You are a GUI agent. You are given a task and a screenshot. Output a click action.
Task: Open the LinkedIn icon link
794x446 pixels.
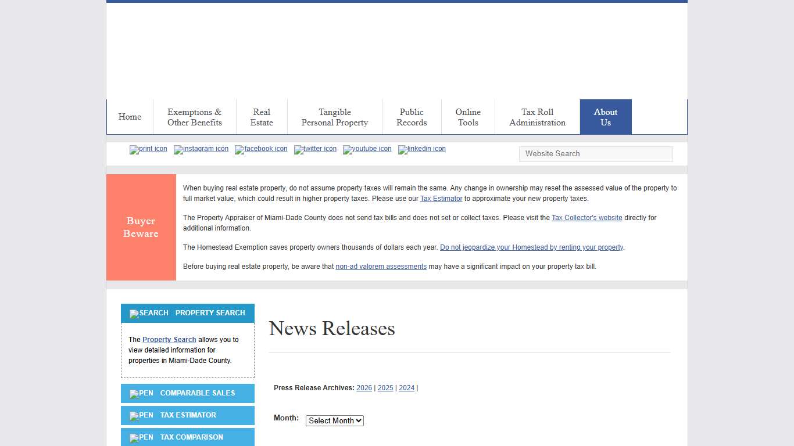tap(421, 149)
